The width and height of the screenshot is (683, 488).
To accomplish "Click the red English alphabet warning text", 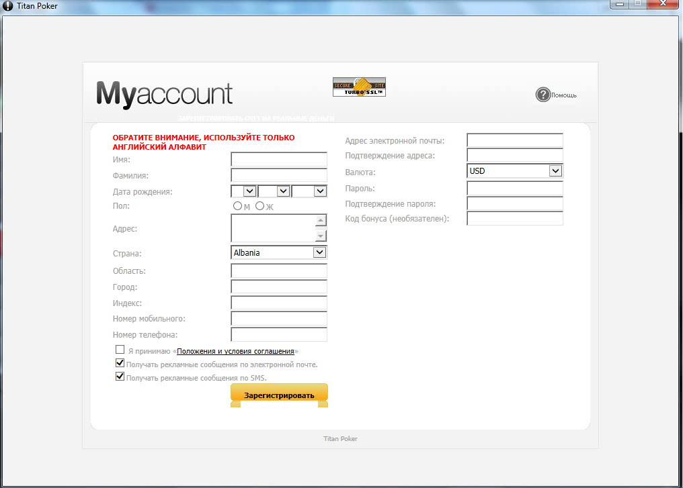I will (x=204, y=142).
